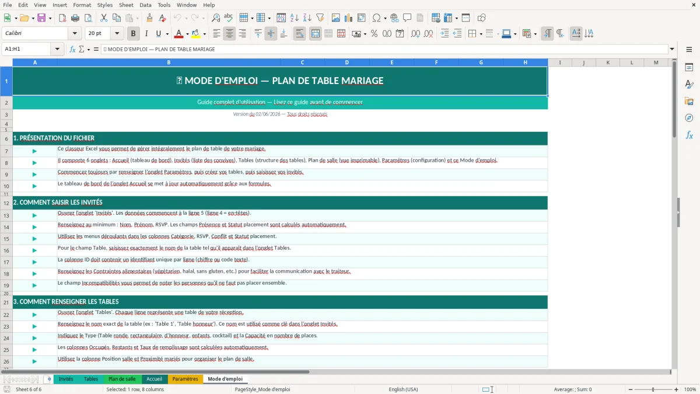Click the Copy icon

(117, 18)
